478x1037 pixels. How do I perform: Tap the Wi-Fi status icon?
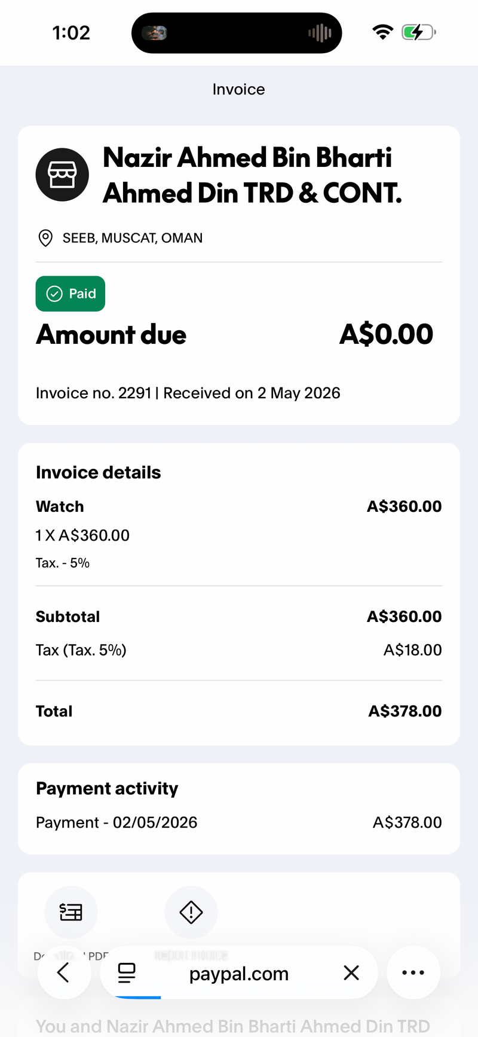(x=382, y=32)
